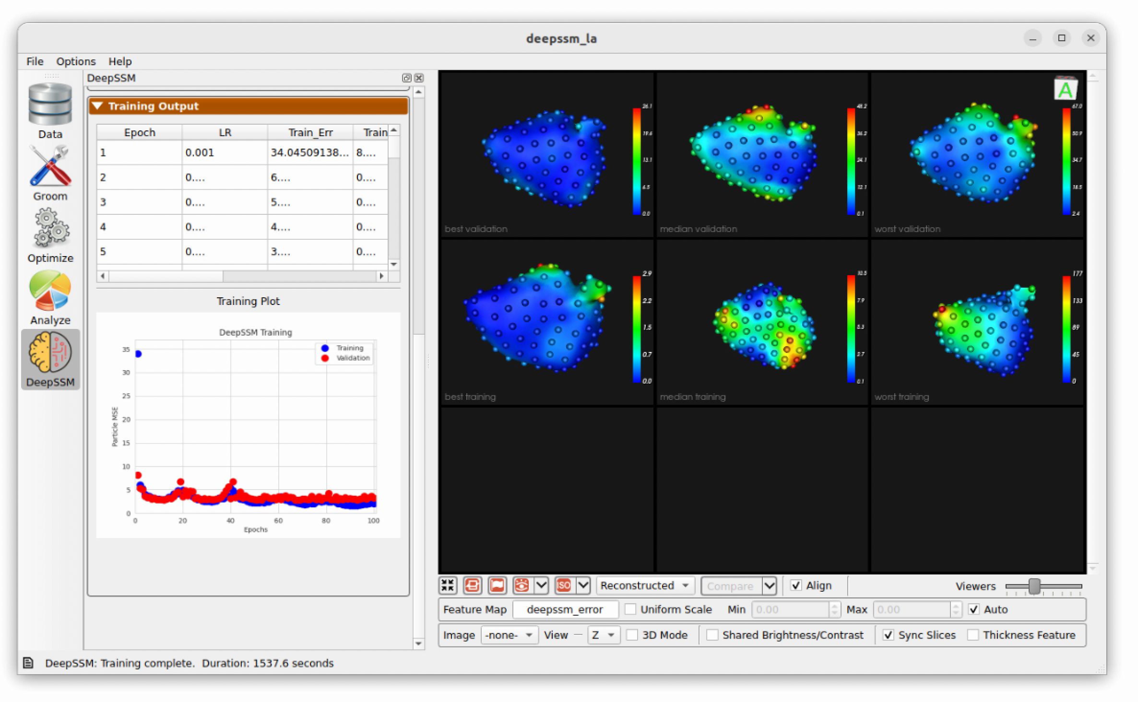Click the epoch '5' row cell
1138x702 pixels.
[139, 251]
